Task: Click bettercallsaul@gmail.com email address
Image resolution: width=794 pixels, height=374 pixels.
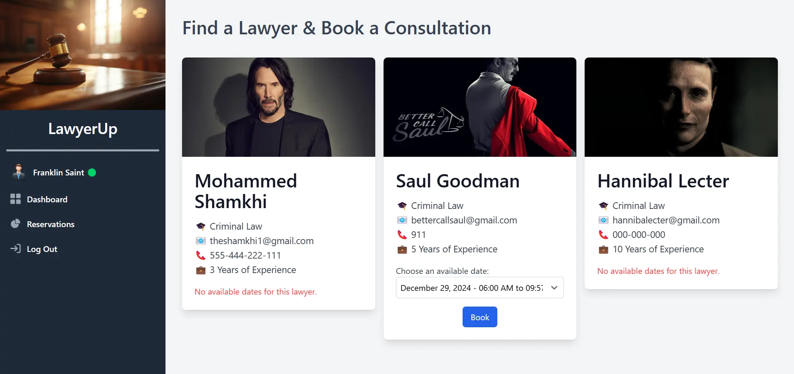Action: (464, 220)
